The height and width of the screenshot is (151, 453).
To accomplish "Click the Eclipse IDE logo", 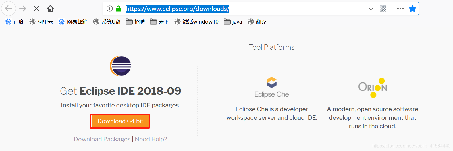I will click(x=120, y=66).
